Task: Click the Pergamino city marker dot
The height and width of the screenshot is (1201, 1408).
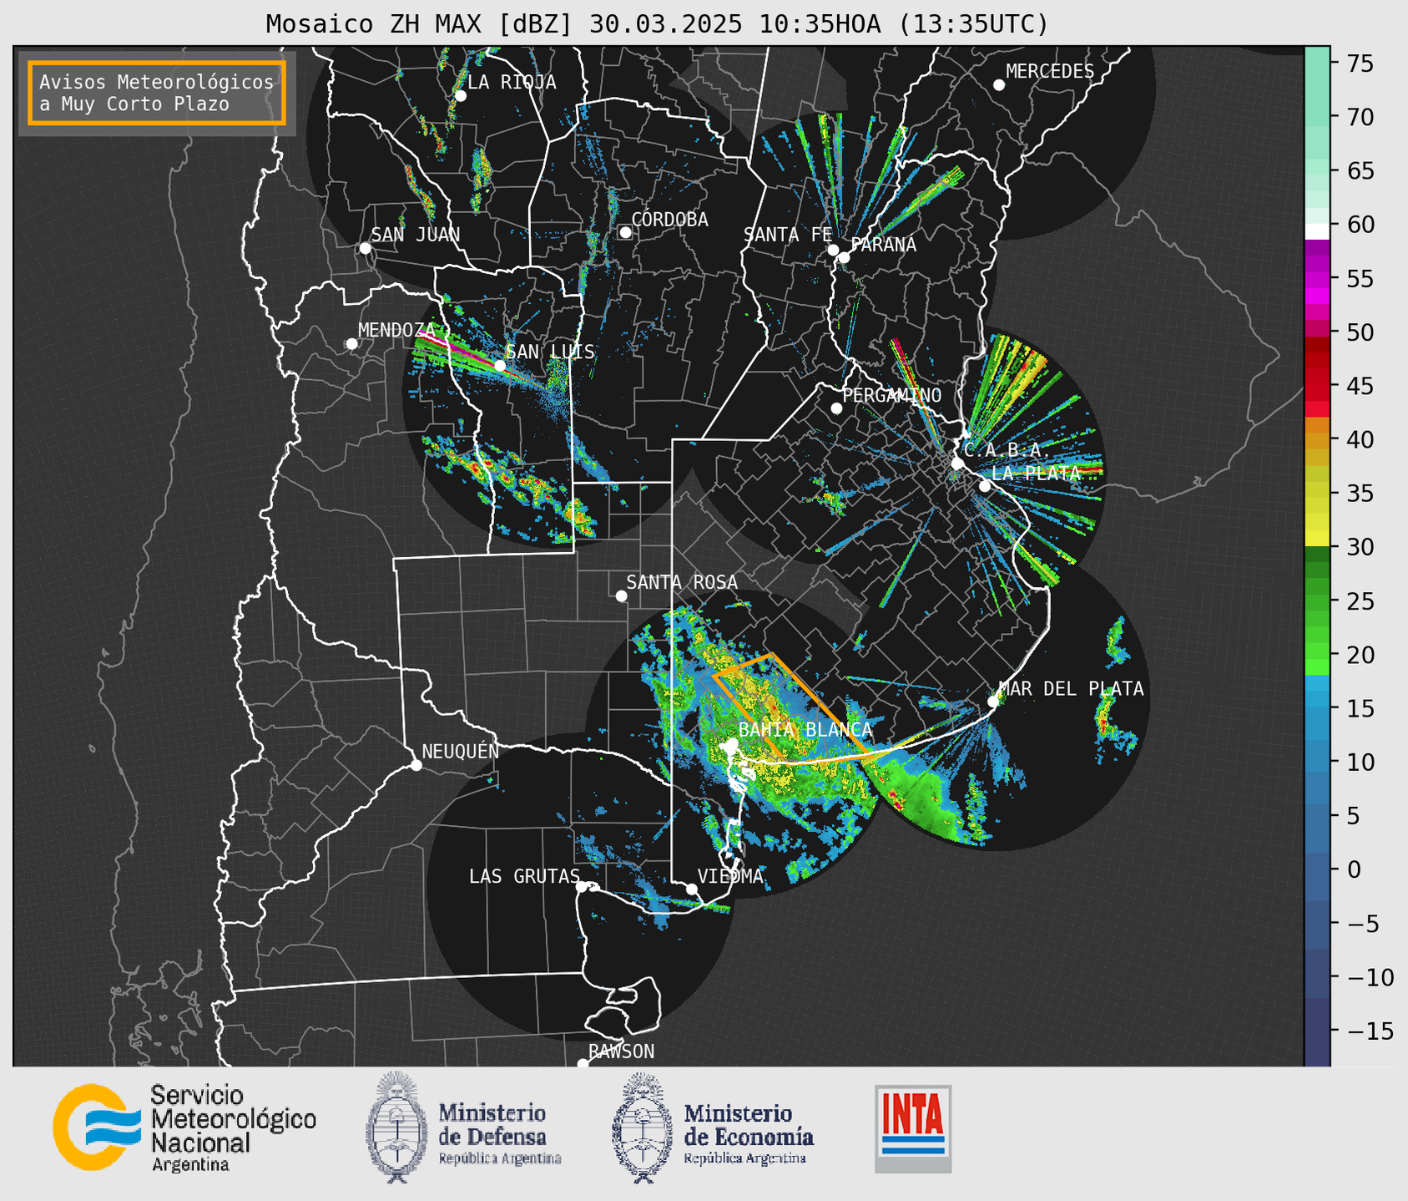Action: (x=836, y=408)
